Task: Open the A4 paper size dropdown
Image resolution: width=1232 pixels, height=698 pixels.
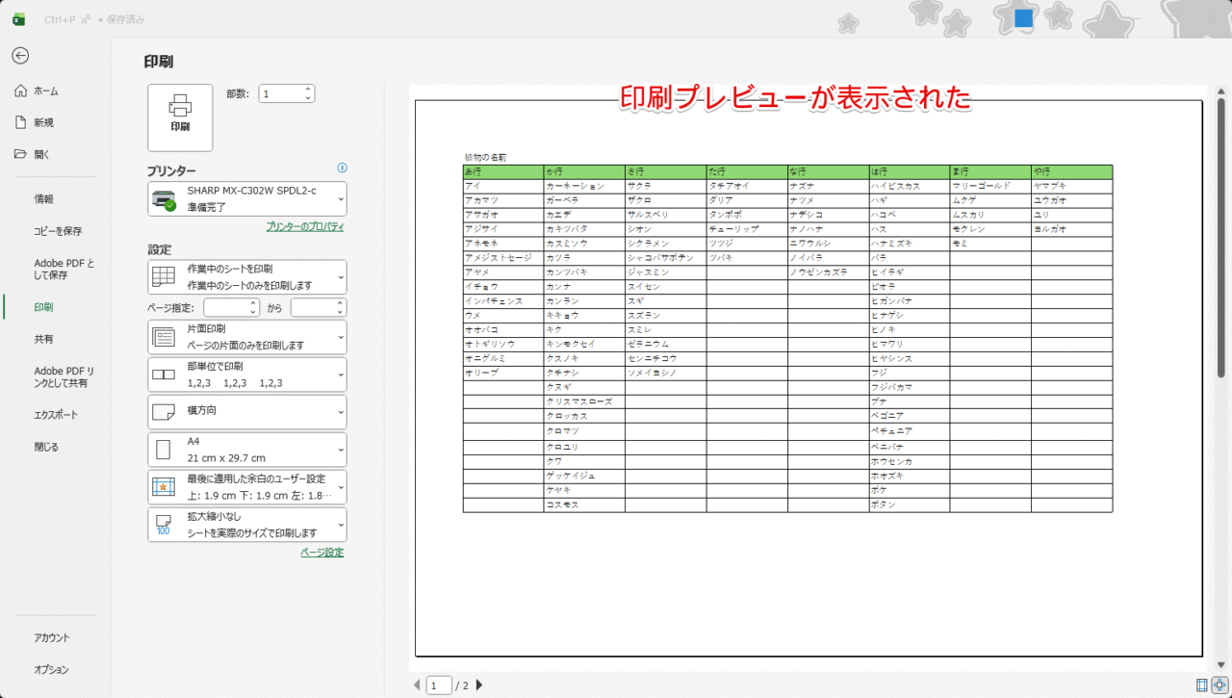Action: 246,449
